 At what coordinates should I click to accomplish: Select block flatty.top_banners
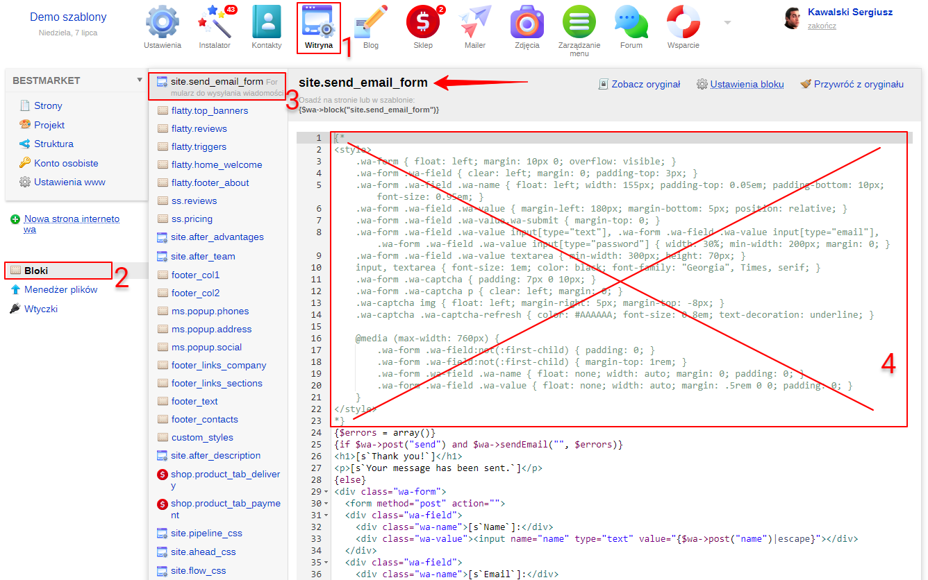click(x=209, y=110)
